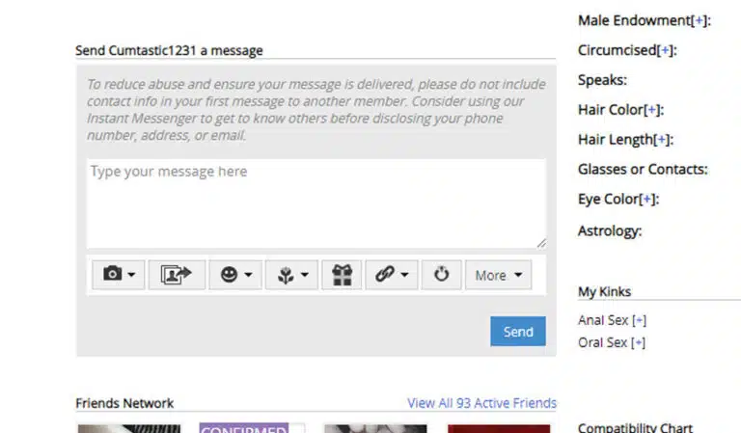Click the gift box icon
Image resolution: width=741 pixels, height=433 pixels.
coord(342,275)
